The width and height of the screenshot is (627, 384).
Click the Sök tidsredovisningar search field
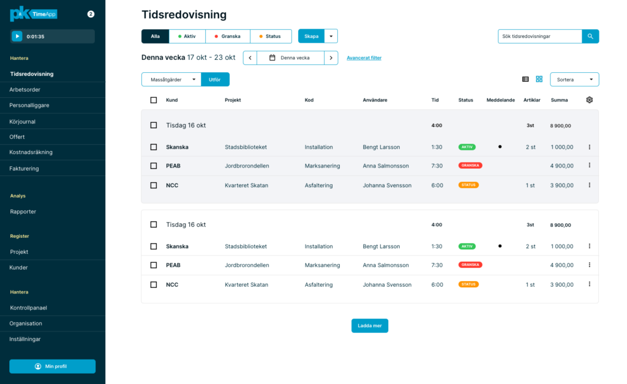point(539,36)
